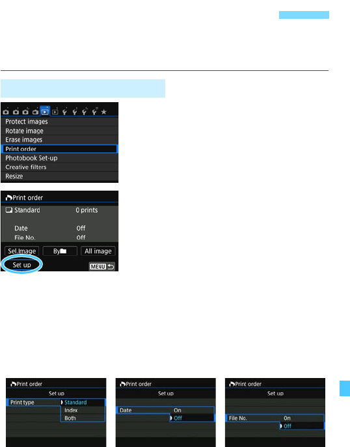Choose Creative filters from the menu
The image size is (350, 447).
pos(59,167)
